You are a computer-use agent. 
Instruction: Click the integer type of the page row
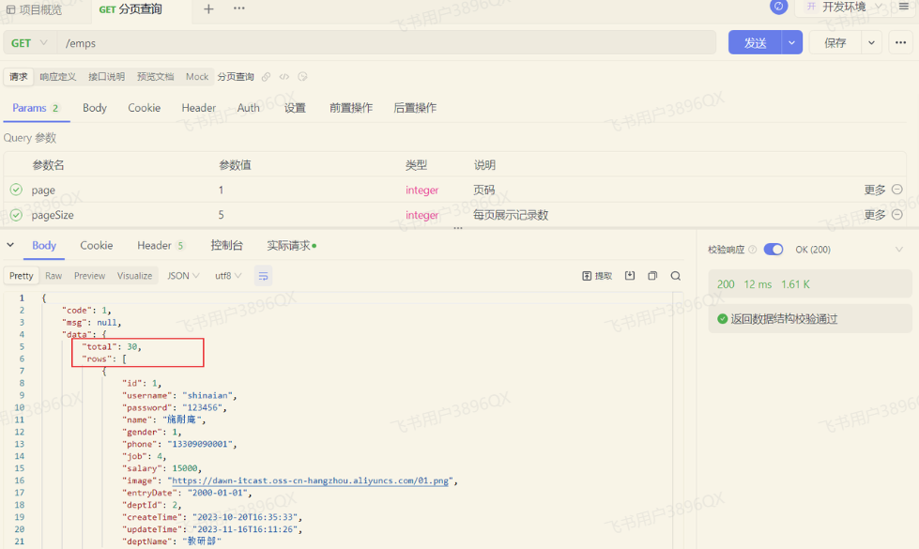click(422, 190)
